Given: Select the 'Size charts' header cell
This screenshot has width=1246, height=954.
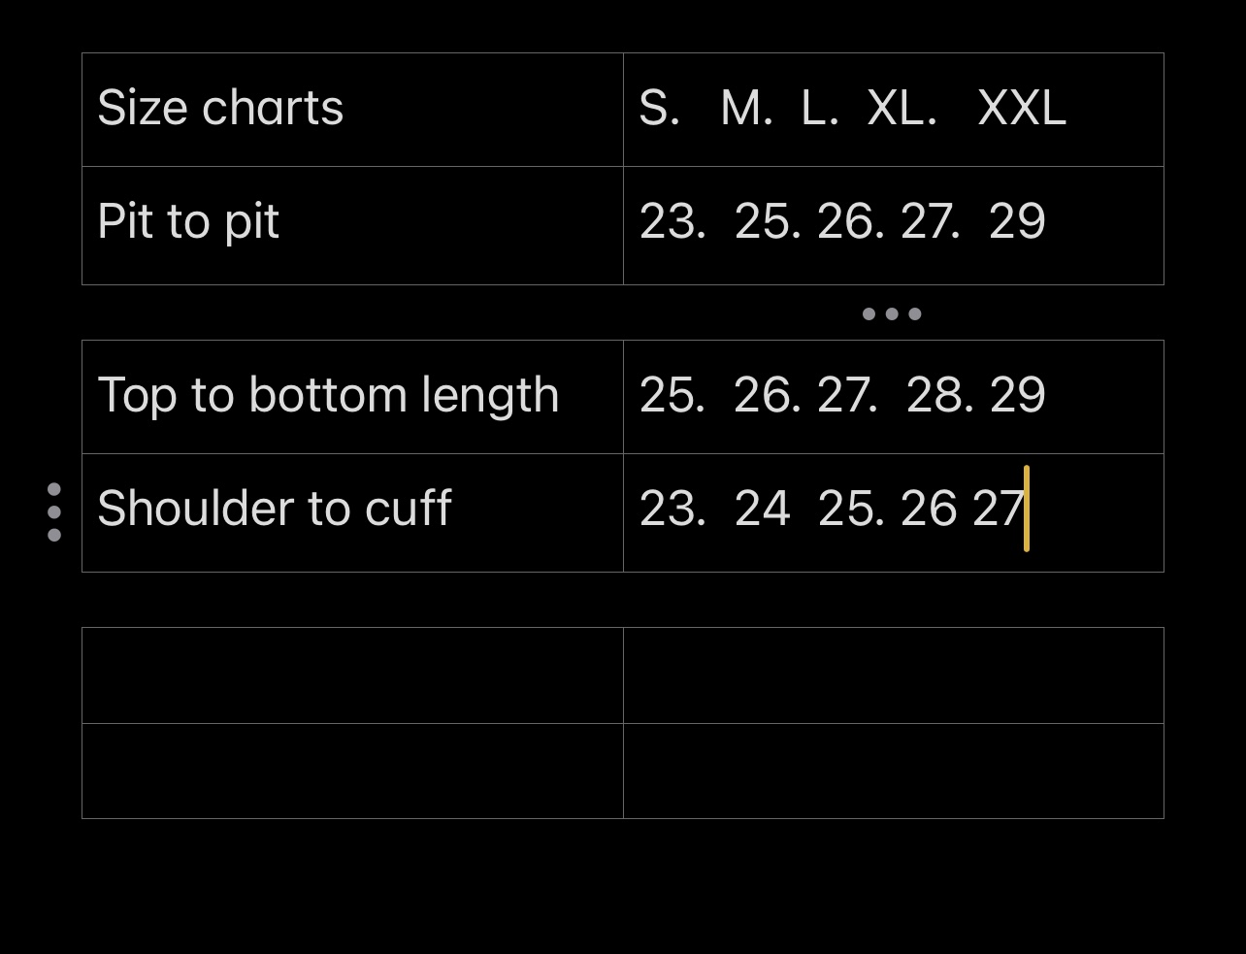Looking at the screenshot, I should (x=221, y=108).
